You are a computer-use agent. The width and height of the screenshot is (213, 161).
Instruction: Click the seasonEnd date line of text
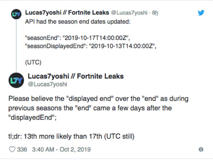pos(78,38)
